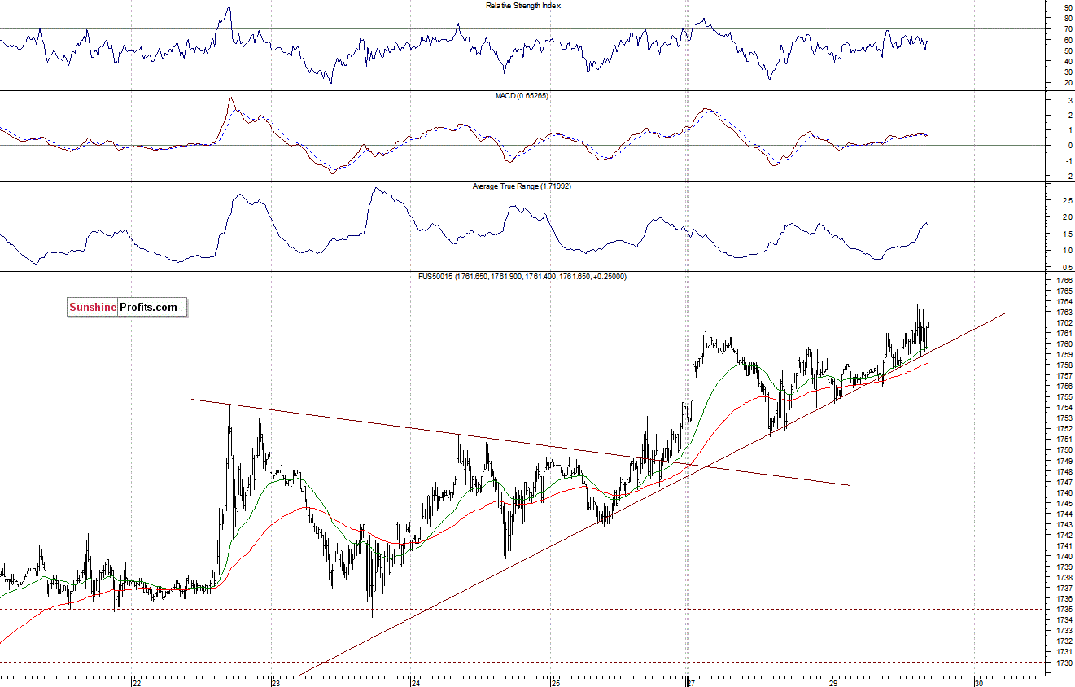Screen dimensions: 1075x687
Task: Click the 1750 price axis value
Action: click(x=1064, y=450)
